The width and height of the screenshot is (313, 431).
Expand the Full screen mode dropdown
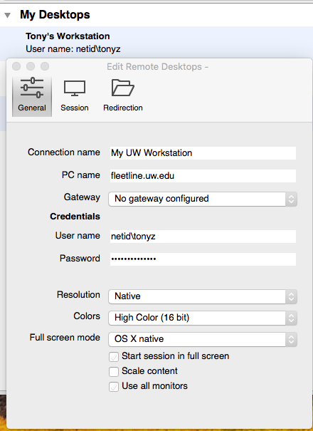(203, 339)
